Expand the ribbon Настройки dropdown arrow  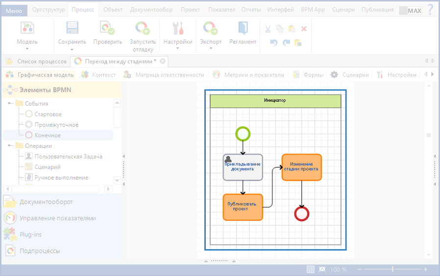click(178, 48)
